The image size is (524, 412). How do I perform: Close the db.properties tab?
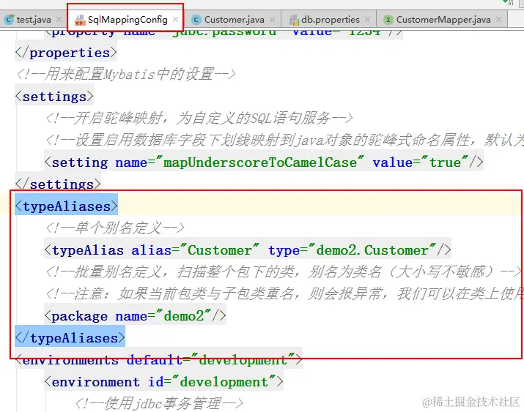(368, 20)
